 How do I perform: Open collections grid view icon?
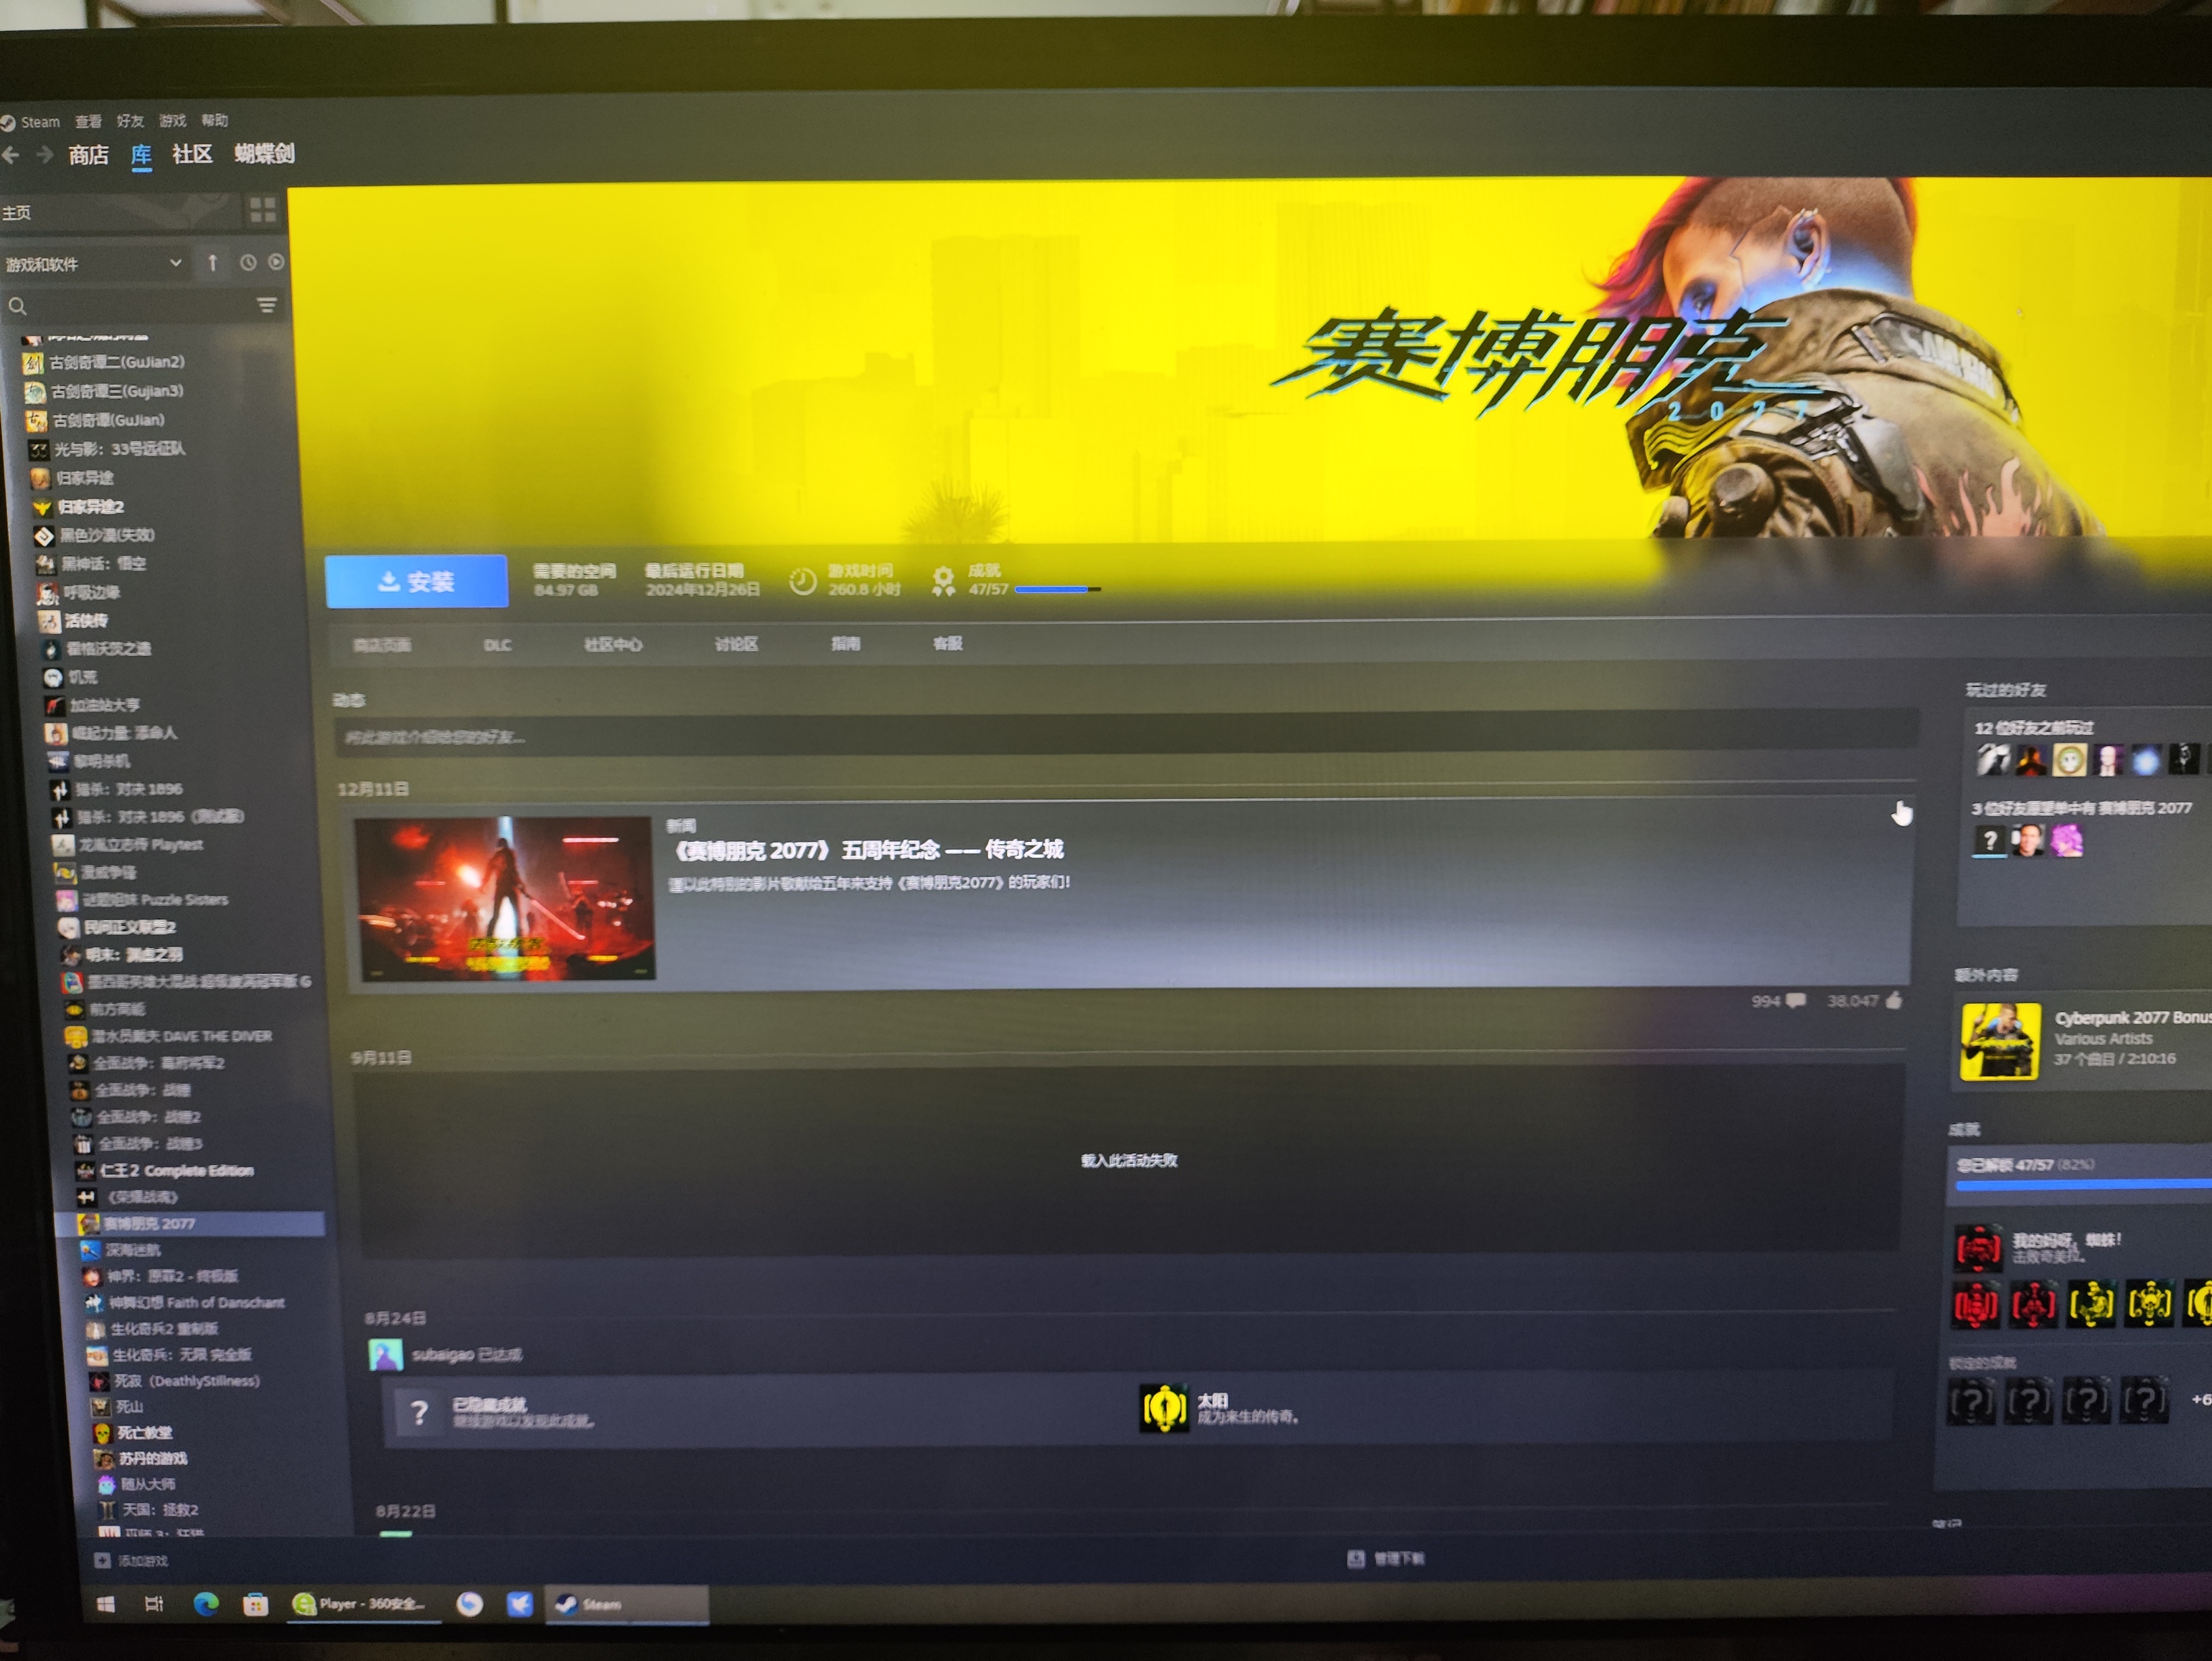(263, 210)
